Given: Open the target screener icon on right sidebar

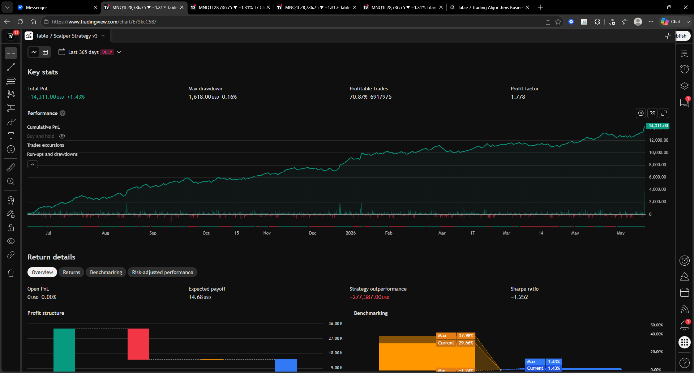Looking at the screenshot, I should [685, 261].
